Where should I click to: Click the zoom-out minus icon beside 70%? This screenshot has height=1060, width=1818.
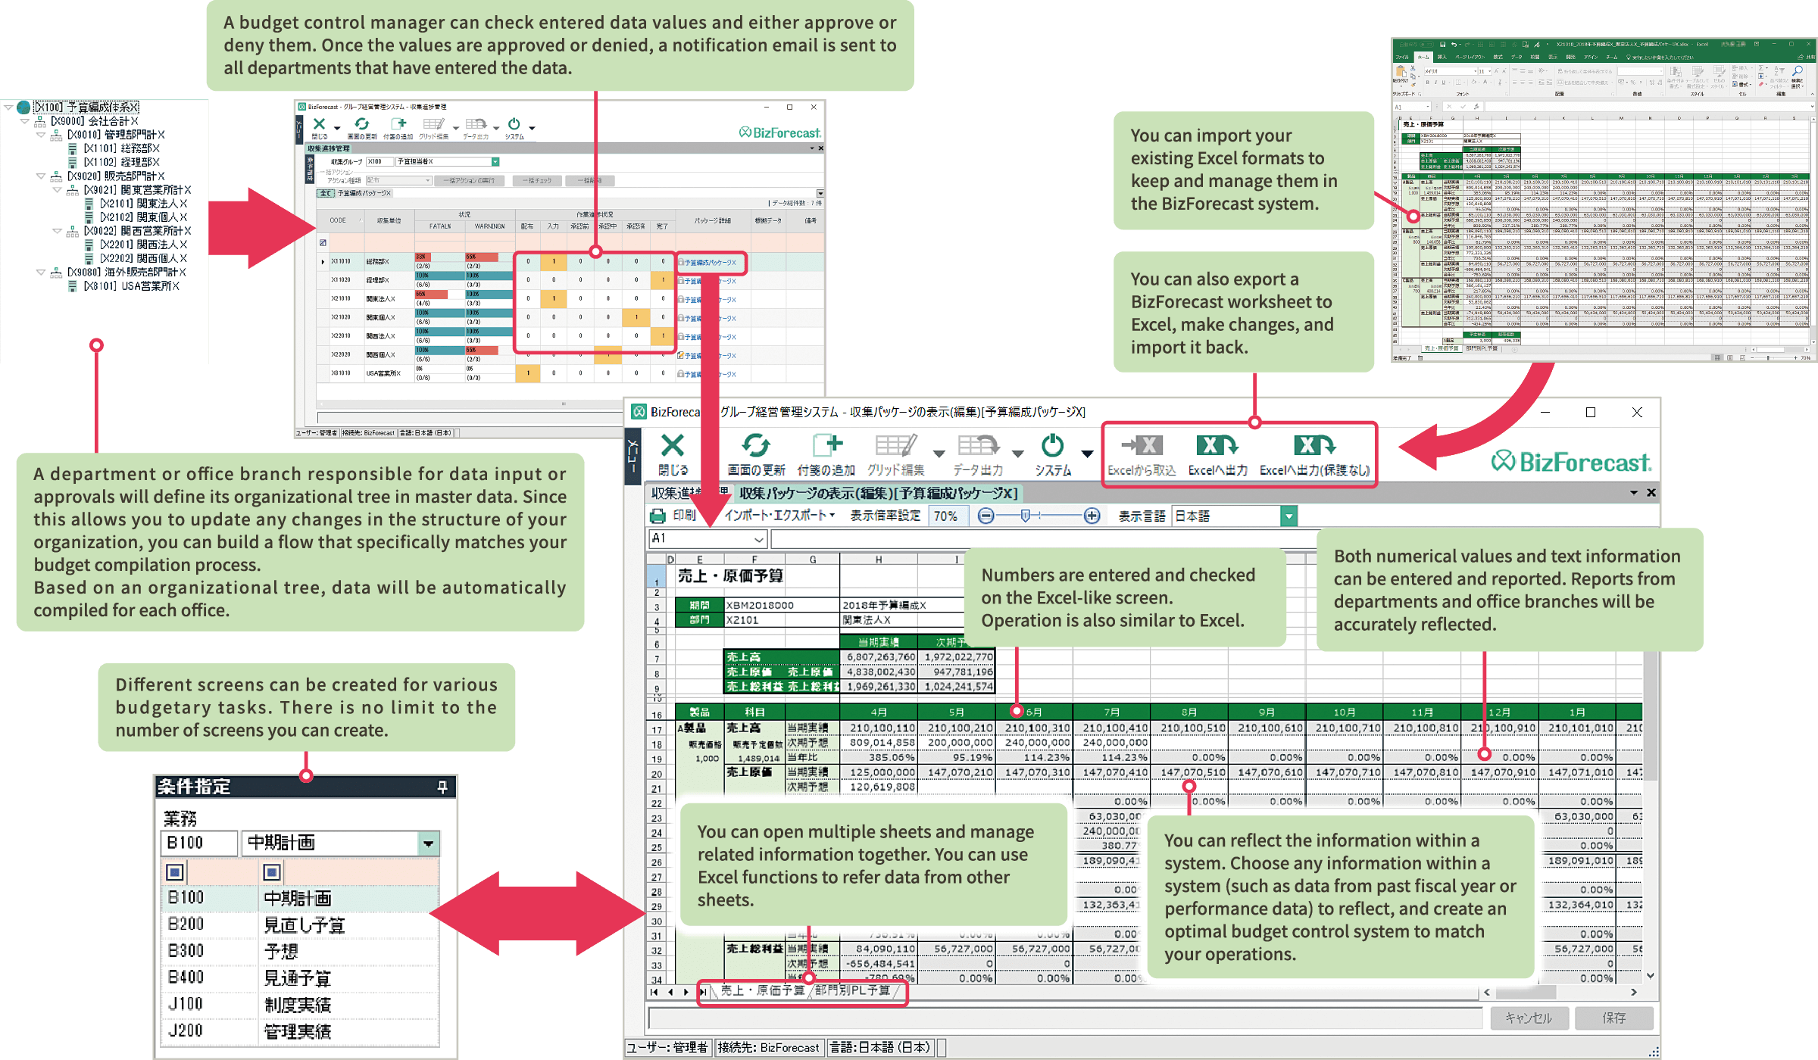(x=986, y=516)
